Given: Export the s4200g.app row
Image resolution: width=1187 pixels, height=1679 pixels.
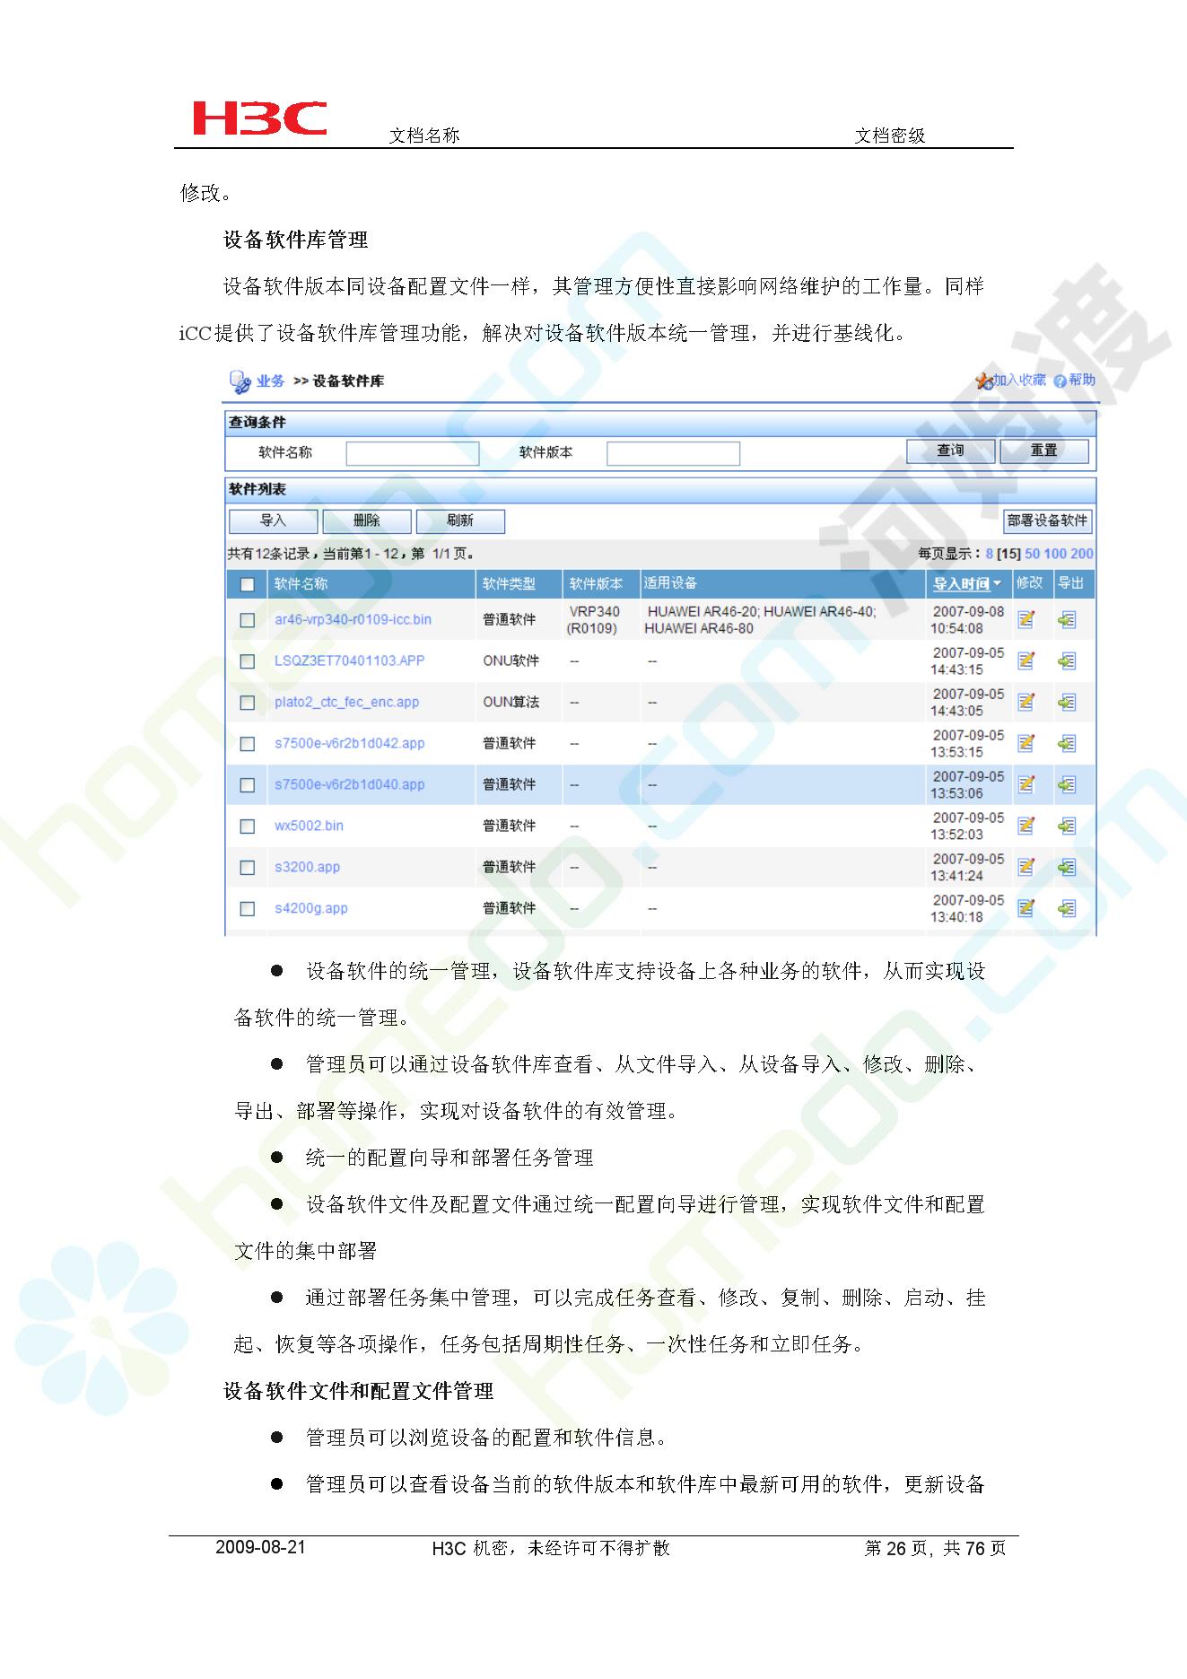Looking at the screenshot, I should point(1067,908).
